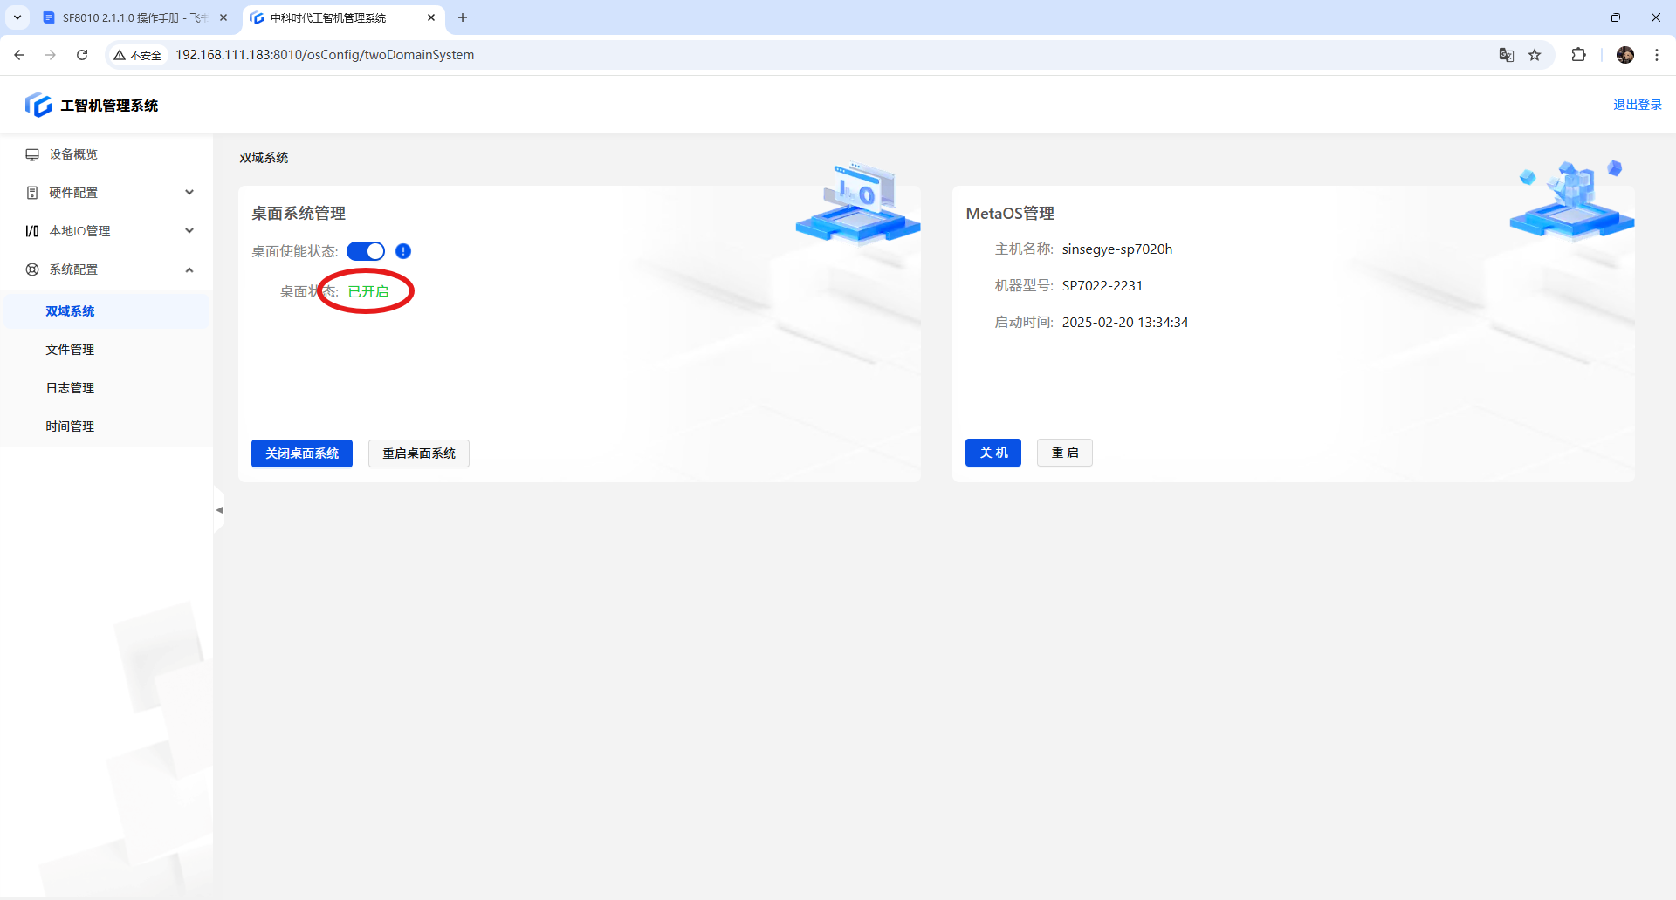Click the 桌面使能状态 label
1676x900 pixels.
coord(295,251)
